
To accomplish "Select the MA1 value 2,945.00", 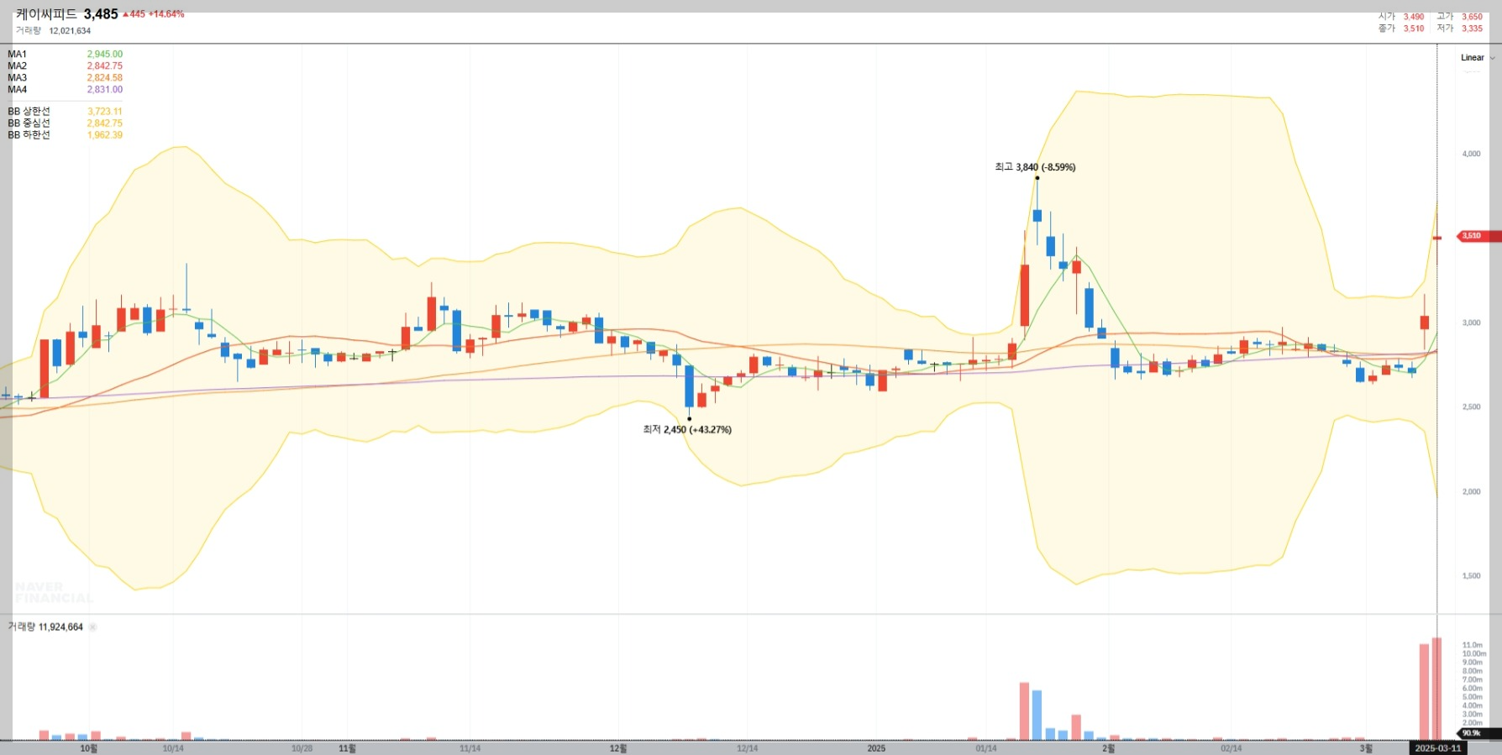I will (x=104, y=55).
